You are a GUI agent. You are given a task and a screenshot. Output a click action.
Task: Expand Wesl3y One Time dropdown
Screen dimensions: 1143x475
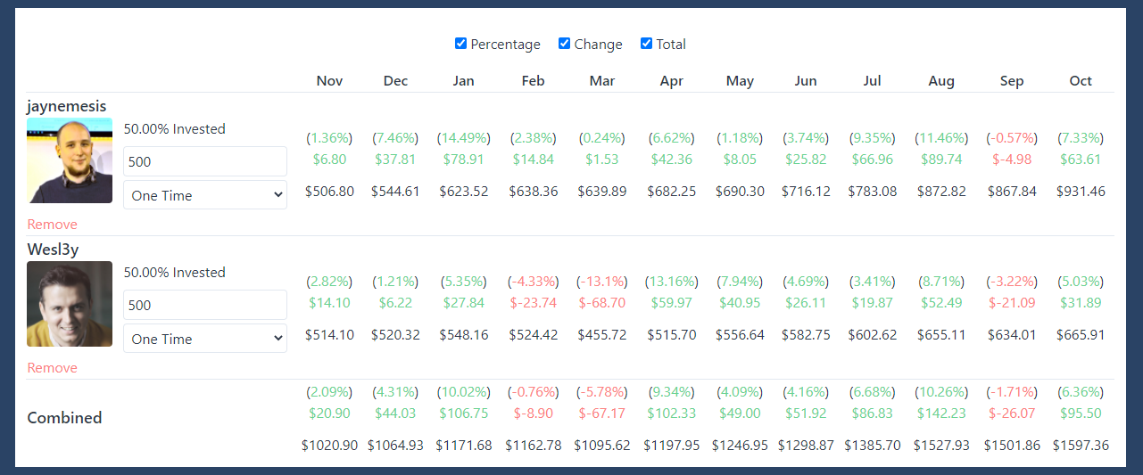(x=205, y=339)
